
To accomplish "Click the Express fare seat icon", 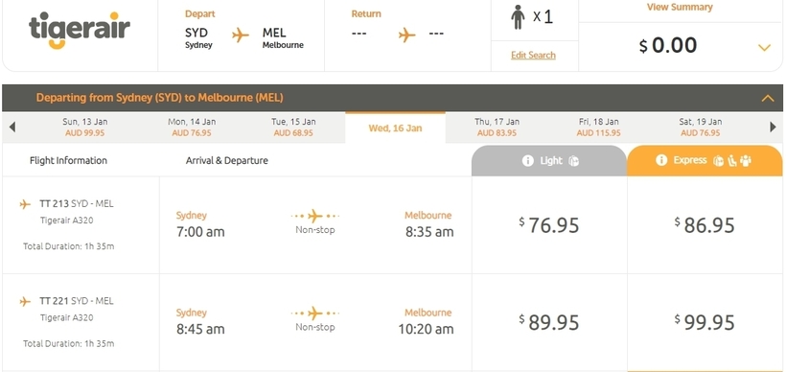I will (732, 160).
